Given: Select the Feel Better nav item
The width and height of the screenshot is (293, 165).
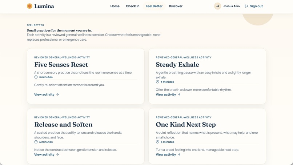Looking at the screenshot, I should [154, 6].
